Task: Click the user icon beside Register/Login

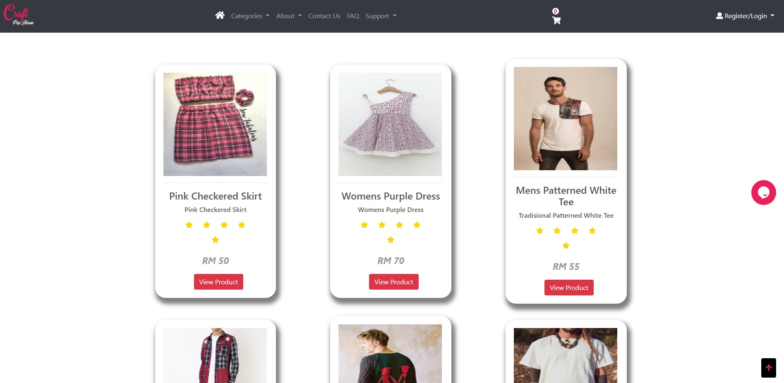Action: tap(719, 16)
